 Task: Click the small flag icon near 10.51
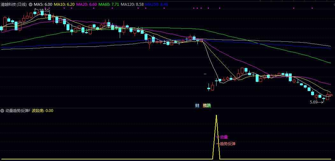(36, 10)
